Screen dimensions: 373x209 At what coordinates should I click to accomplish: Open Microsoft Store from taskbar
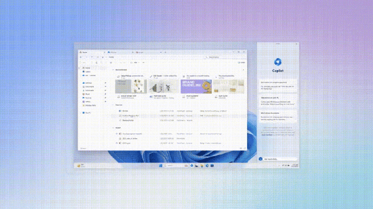point(212,165)
